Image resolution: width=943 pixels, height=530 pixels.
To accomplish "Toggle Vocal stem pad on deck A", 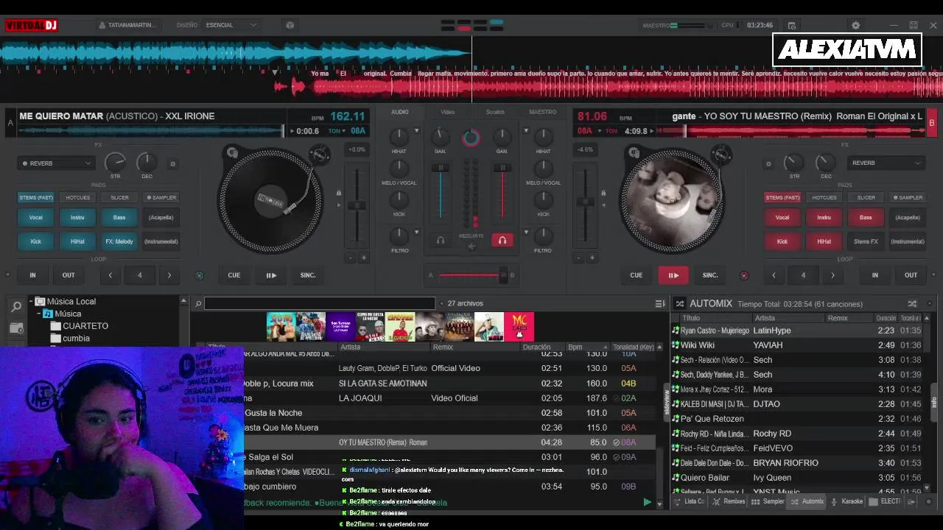I will (35, 217).
